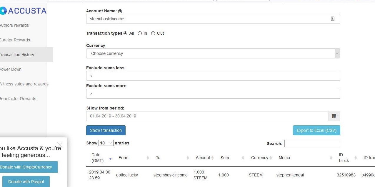Select the In transaction type radio
The width and height of the screenshot is (375, 187).
point(140,33)
